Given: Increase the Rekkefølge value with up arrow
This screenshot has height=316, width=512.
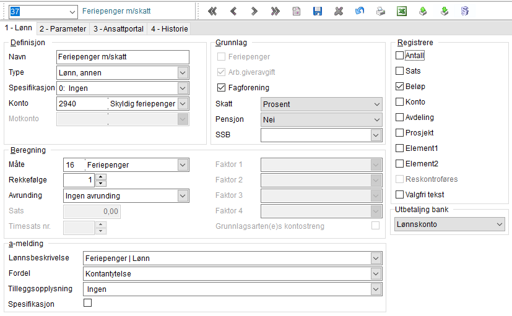Looking at the screenshot, I should click(x=101, y=177).
